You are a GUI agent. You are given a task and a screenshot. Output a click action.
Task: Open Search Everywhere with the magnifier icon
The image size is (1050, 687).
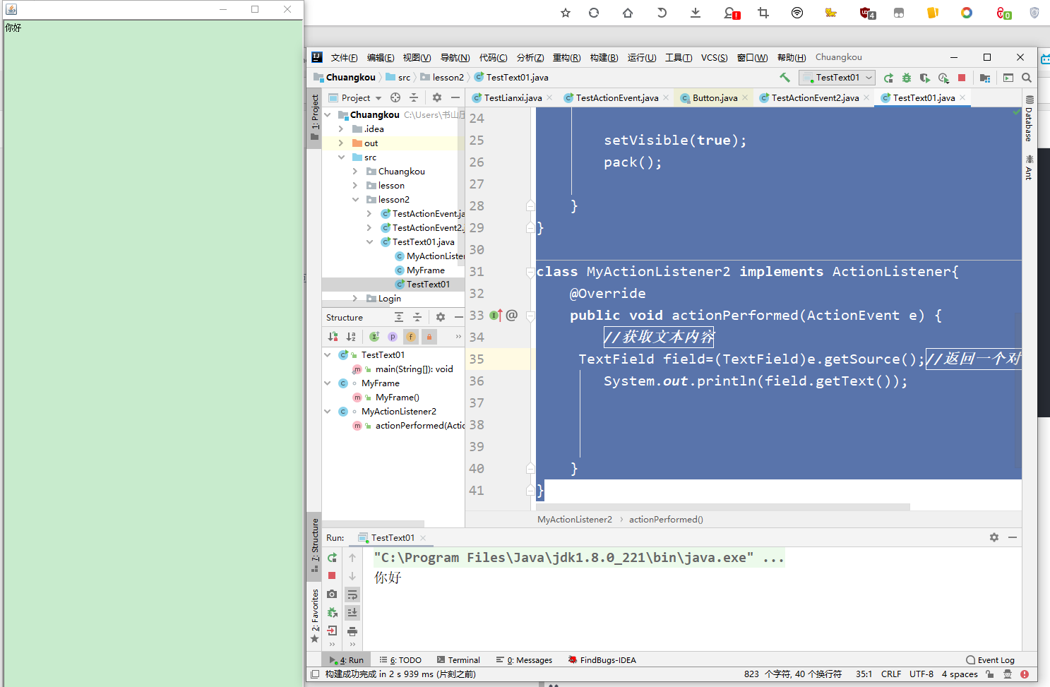[1027, 78]
